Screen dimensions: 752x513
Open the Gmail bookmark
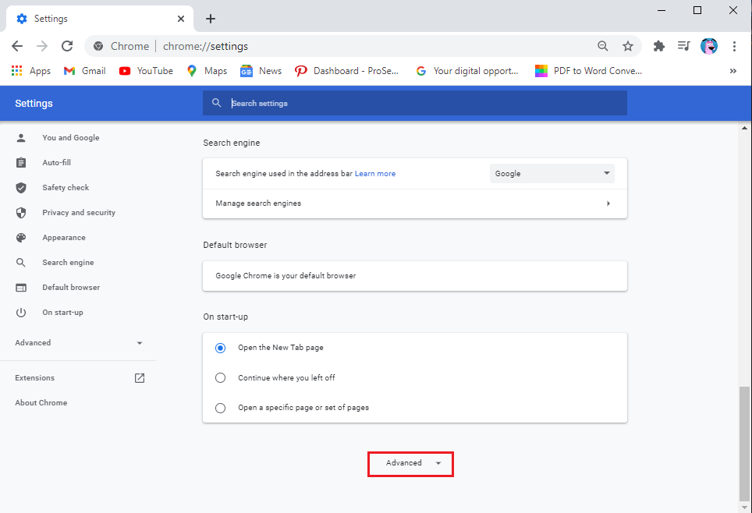pos(84,71)
